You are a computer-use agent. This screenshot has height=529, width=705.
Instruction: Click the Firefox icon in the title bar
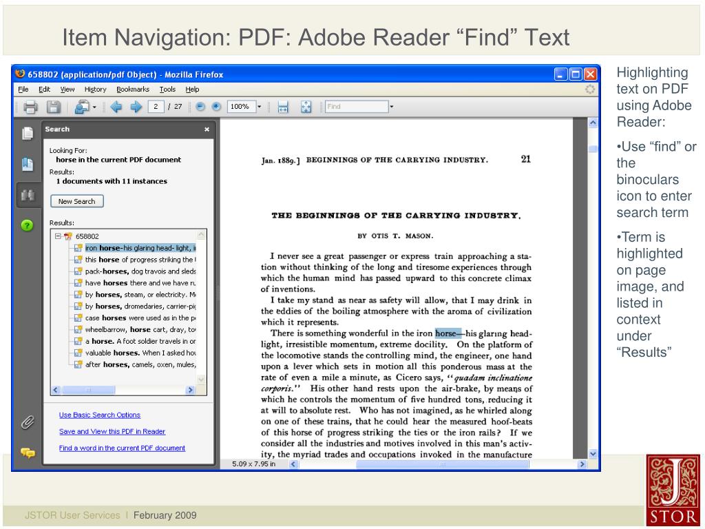pos(20,74)
